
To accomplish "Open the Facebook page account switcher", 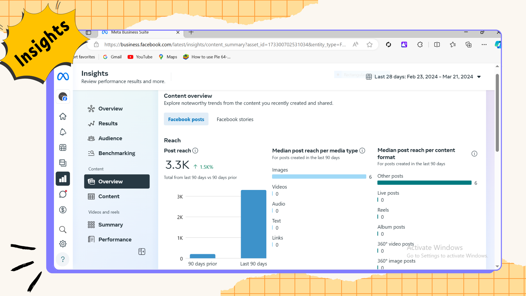I will pyautogui.click(x=63, y=97).
